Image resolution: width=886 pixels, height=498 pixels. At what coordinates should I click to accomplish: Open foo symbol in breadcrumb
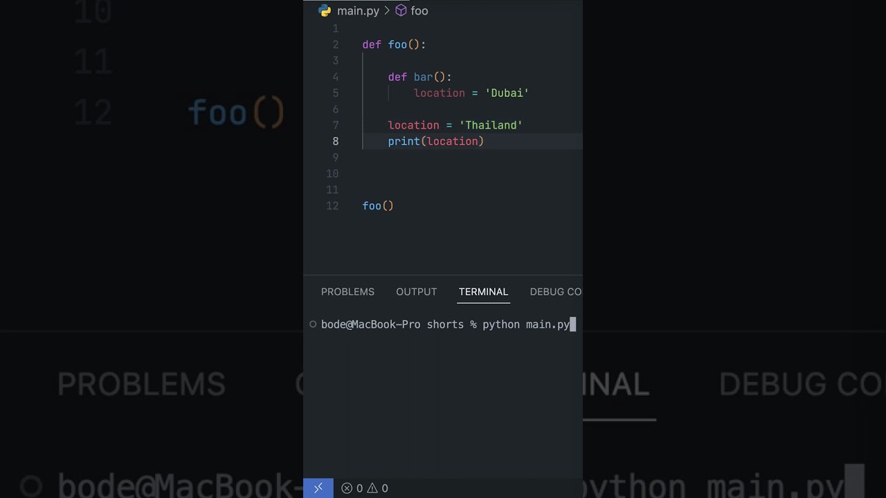click(x=419, y=11)
